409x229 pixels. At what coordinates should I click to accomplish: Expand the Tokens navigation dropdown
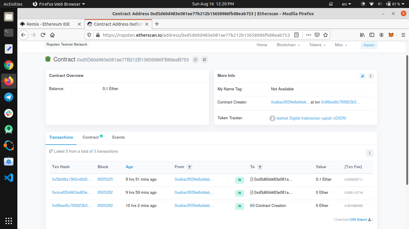pyautogui.click(x=317, y=45)
